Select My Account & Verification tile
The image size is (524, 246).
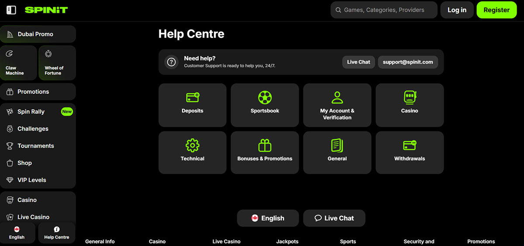point(337,105)
